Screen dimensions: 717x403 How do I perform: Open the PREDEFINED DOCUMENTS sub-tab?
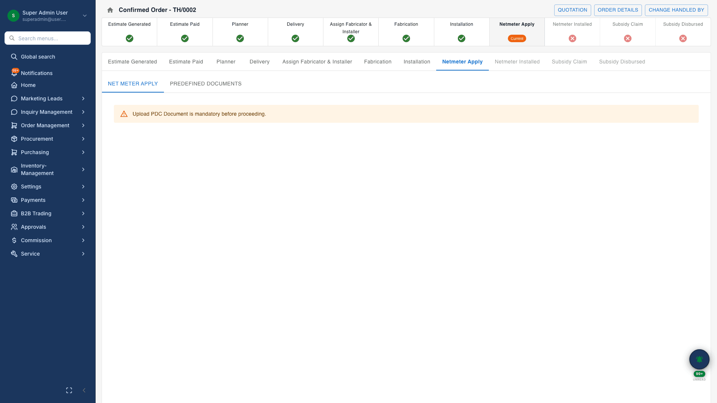(206, 84)
